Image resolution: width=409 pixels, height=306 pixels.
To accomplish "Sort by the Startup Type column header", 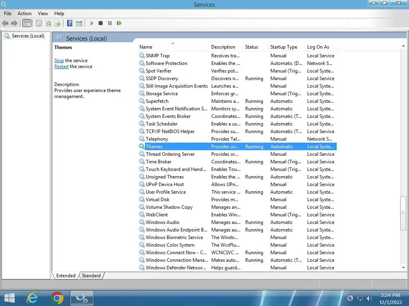I will tap(286, 47).
